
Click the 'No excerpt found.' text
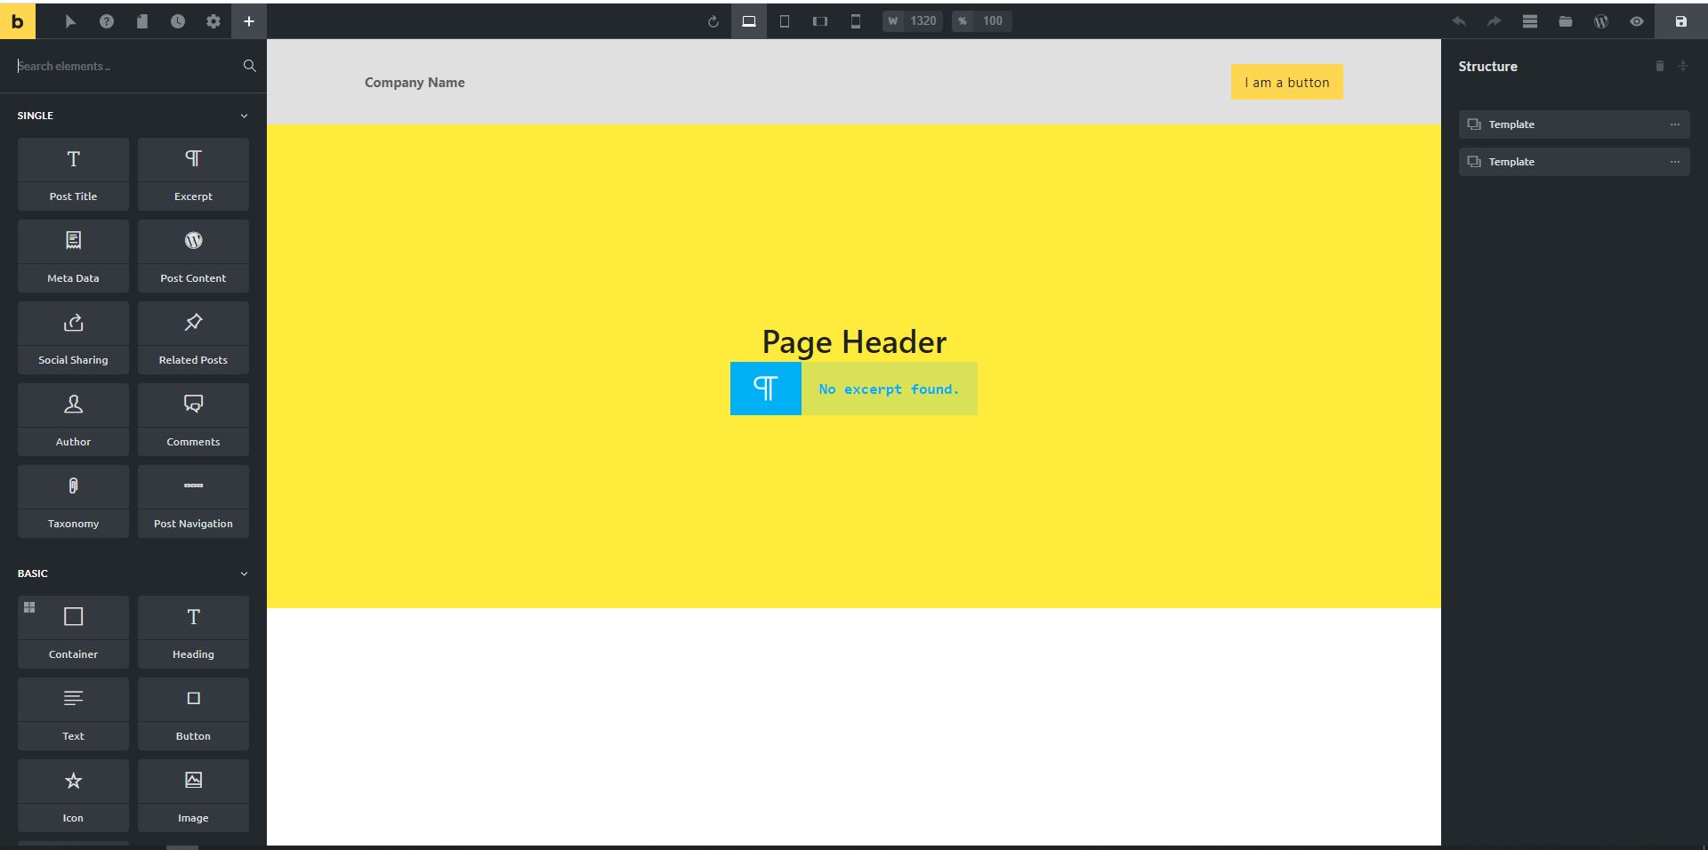[x=889, y=389]
